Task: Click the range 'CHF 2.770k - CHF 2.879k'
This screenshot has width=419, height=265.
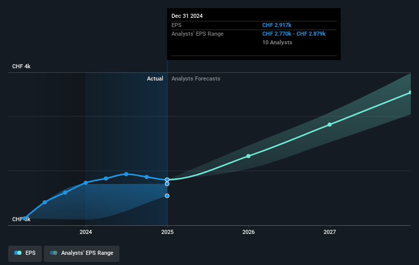Action: 294,34
